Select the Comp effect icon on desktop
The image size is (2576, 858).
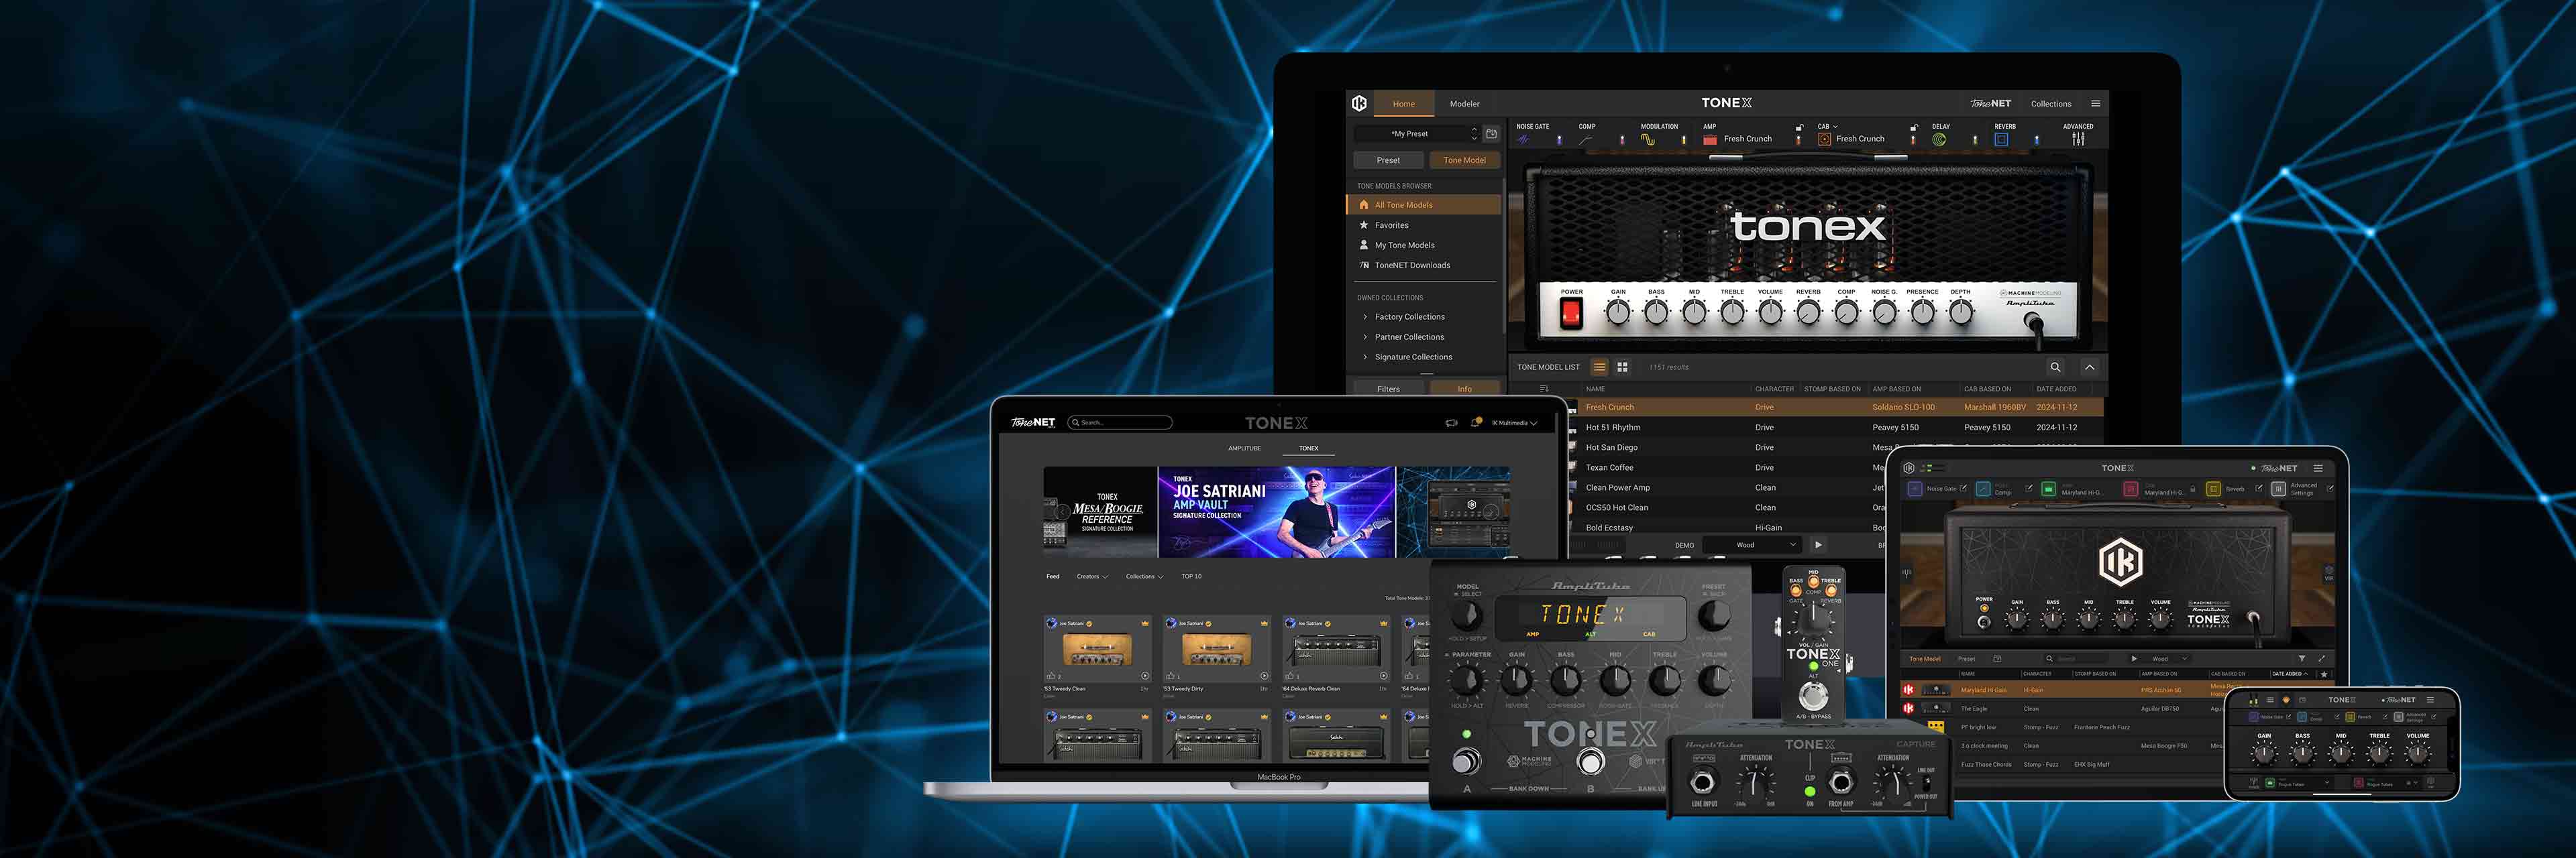point(1586,140)
